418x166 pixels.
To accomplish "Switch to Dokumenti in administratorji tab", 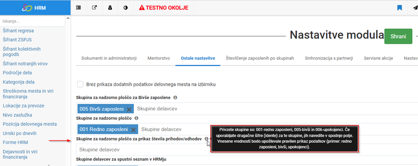I will coord(109,58).
